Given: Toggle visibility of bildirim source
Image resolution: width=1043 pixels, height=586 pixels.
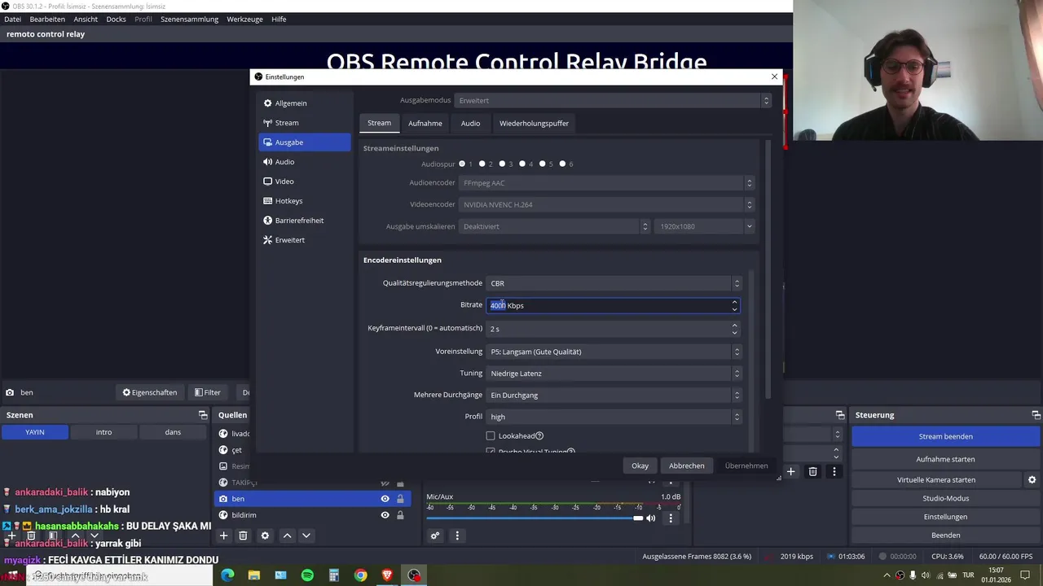Looking at the screenshot, I should pyautogui.click(x=385, y=515).
